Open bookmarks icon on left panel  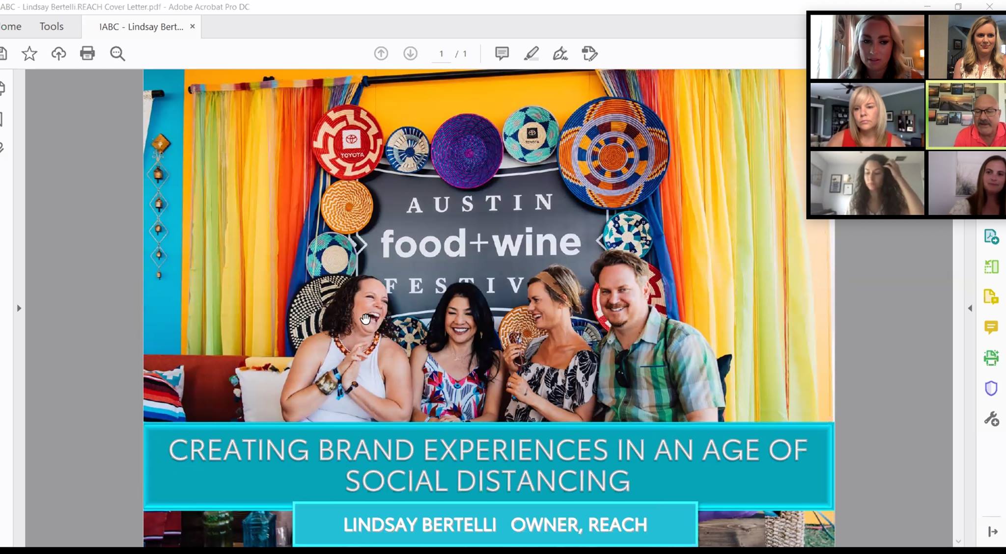[x=1, y=119]
